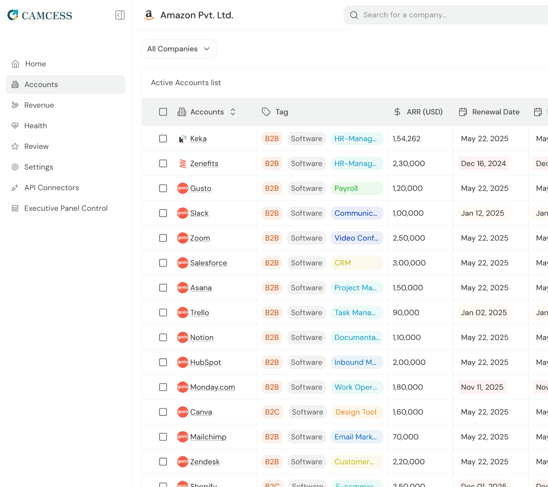
Task: Click the B2C tag on Canva row
Action: pyautogui.click(x=272, y=412)
